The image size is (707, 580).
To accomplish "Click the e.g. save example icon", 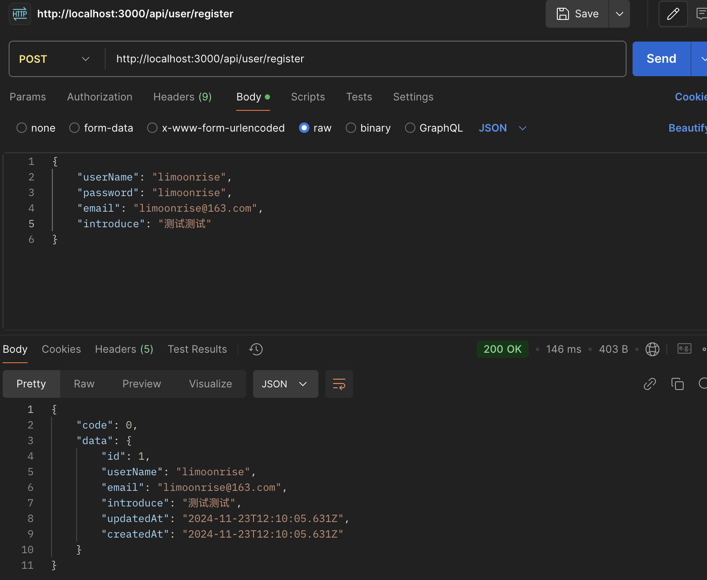I will [x=685, y=348].
